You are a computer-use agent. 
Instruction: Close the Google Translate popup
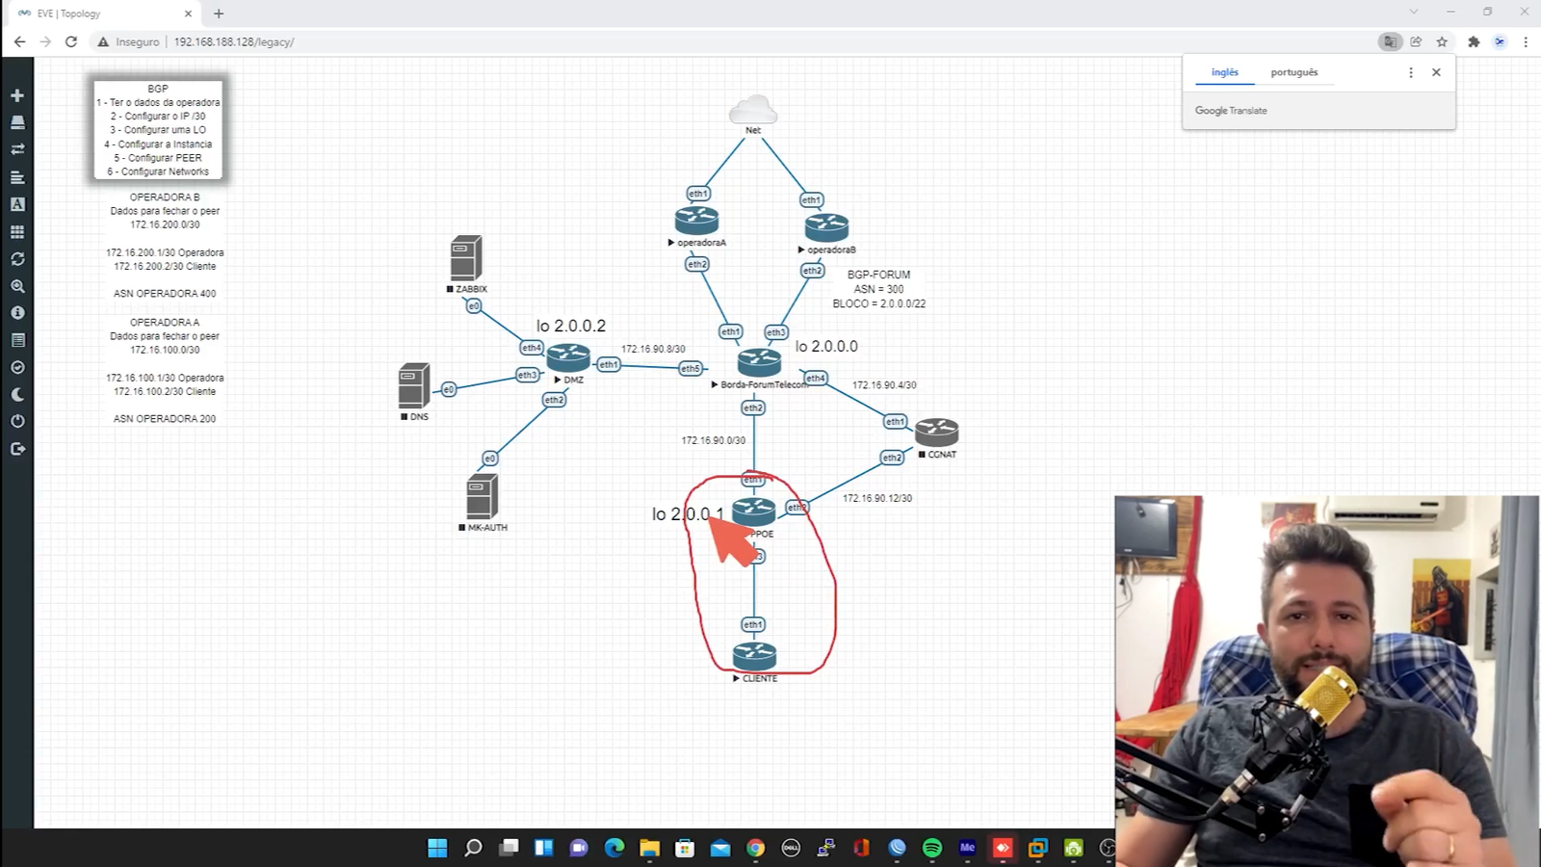(x=1436, y=72)
